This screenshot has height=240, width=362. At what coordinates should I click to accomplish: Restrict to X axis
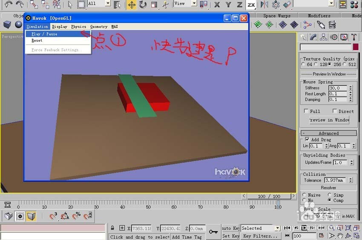pos(217,5)
